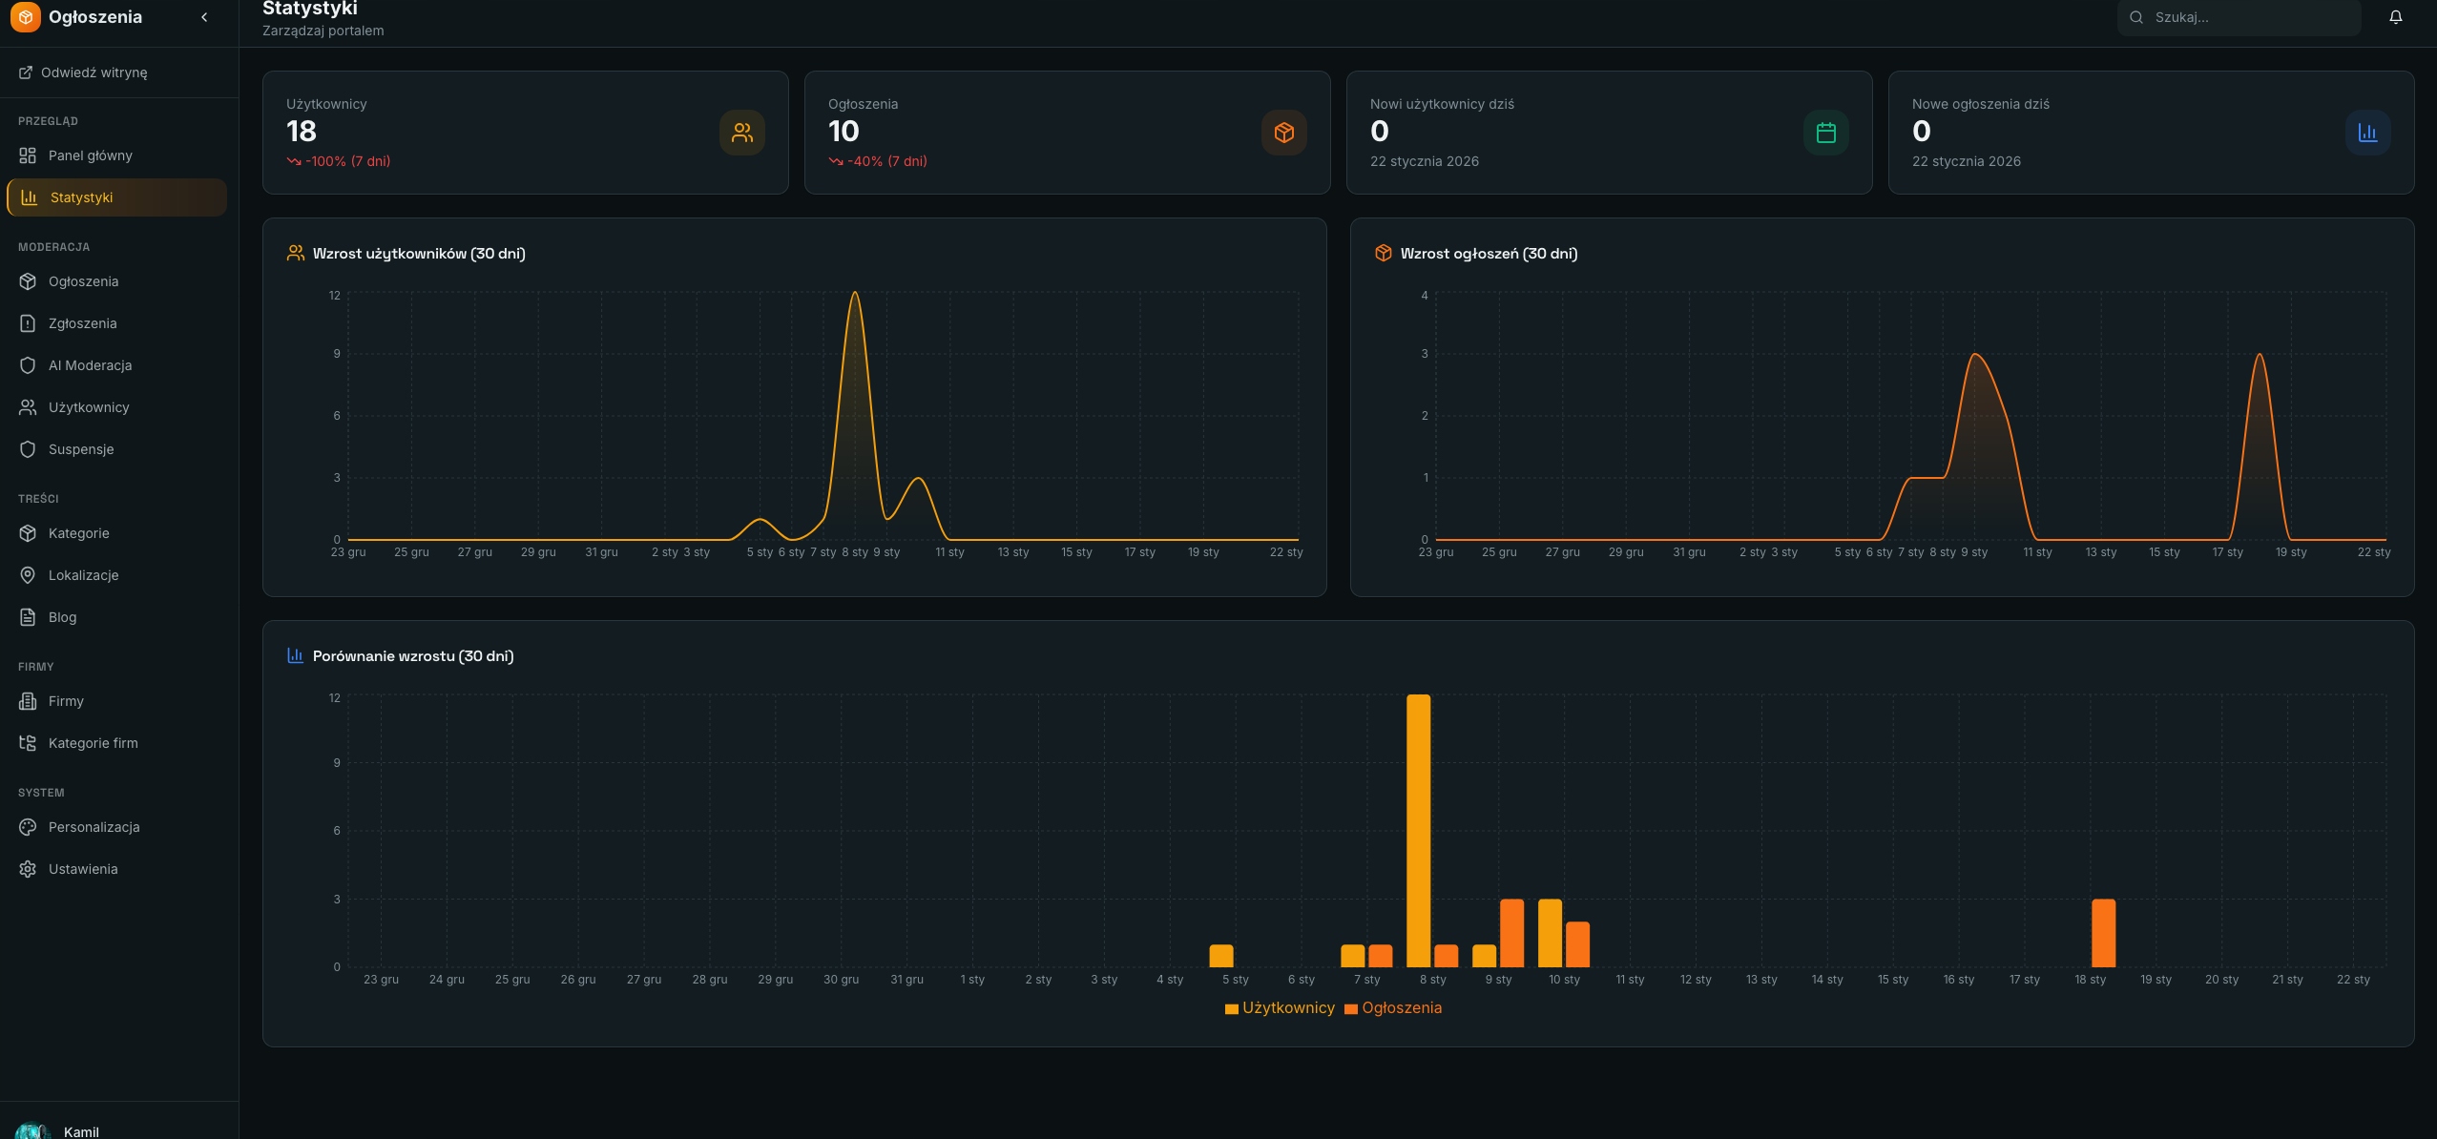Select the Statystyki sidebar item
The width and height of the screenshot is (2437, 1139).
point(116,197)
